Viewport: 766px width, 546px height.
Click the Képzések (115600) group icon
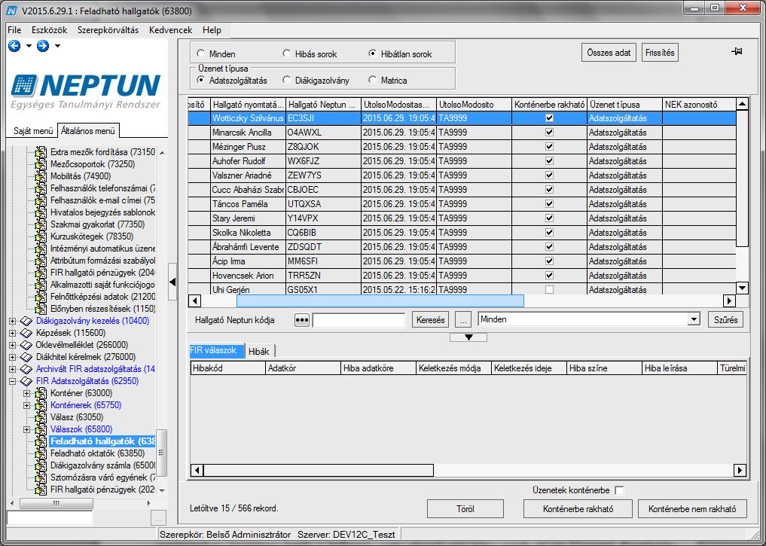tap(26, 333)
